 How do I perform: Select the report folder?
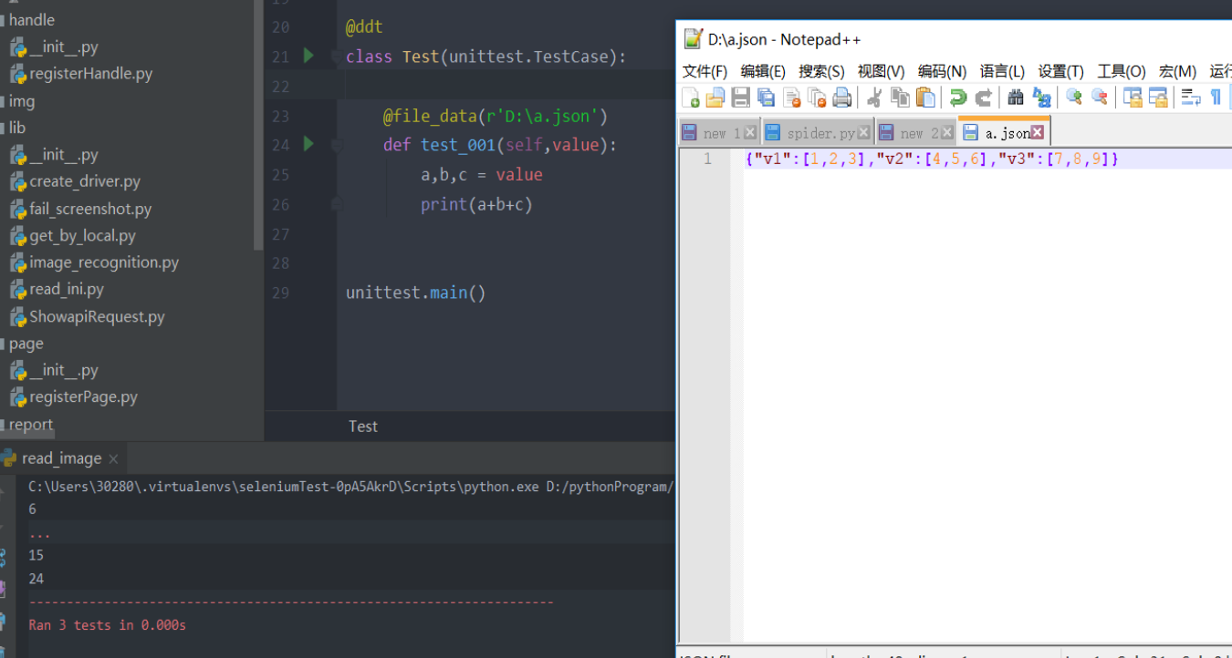tap(31, 425)
